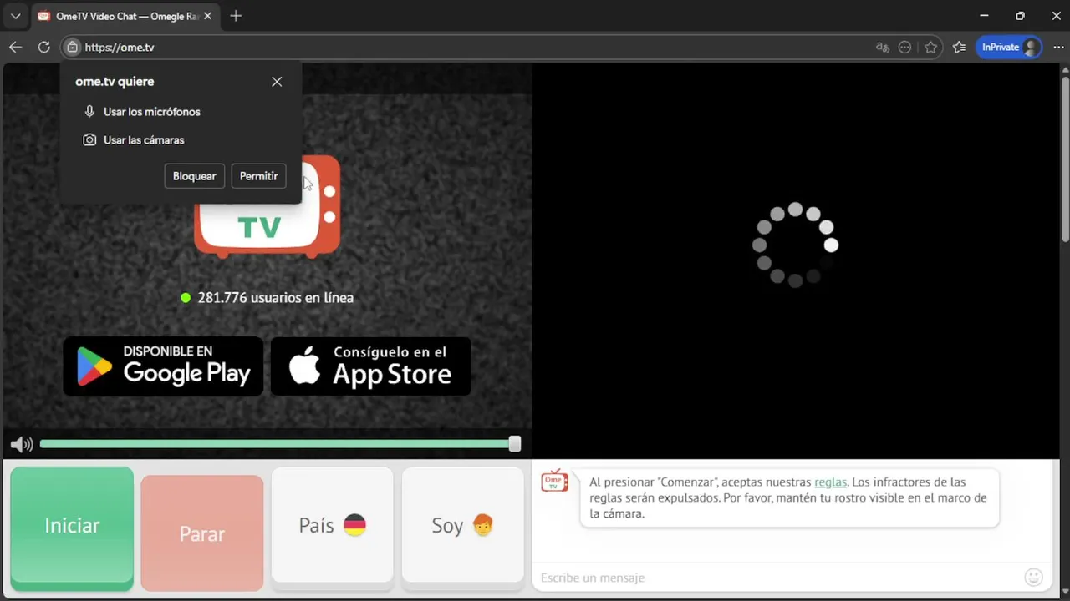
Task: Click the ome.tv quiere popup title
Action: (115, 82)
